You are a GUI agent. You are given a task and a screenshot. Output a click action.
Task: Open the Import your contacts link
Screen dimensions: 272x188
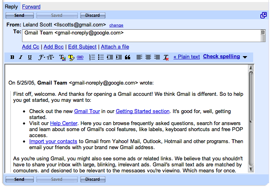(x=53, y=142)
